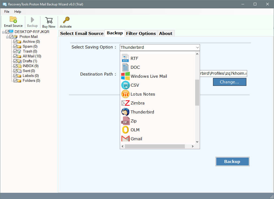Click the Change... button
The height and width of the screenshot is (199, 274).
click(x=230, y=82)
